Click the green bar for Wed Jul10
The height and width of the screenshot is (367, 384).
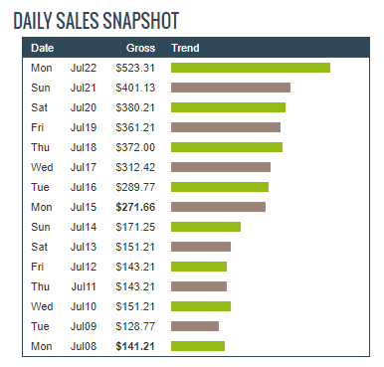(201, 306)
